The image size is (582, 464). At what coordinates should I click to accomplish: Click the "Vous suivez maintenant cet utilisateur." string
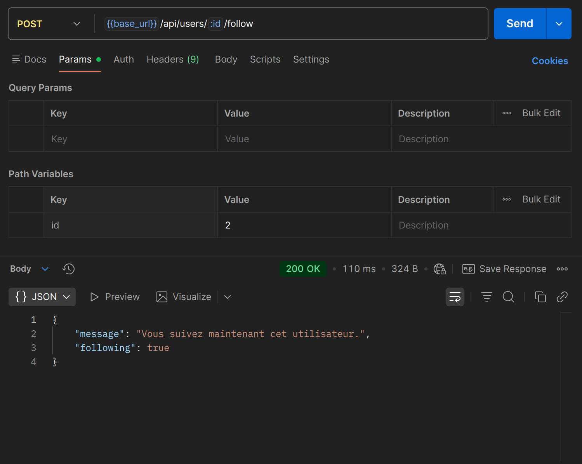(250, 334)
